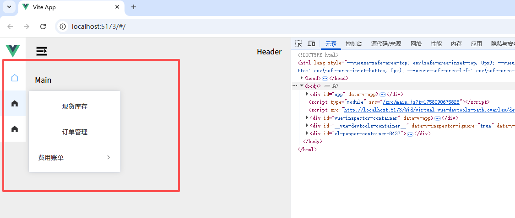Click the browser back arrow

pyautogui.click(x=10, y=27)
